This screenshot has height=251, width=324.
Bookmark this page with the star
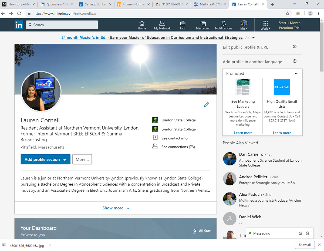288,13
